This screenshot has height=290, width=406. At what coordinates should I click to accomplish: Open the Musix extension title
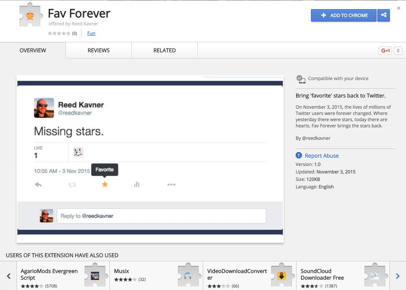(122, 271)
